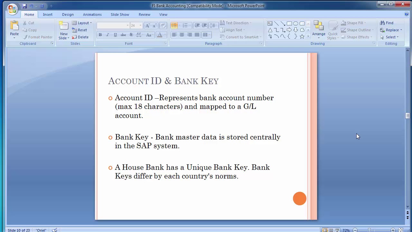Start Slide Show view from status bar
The width and height of the screenshot is (412, 232).
coord(337,230)
